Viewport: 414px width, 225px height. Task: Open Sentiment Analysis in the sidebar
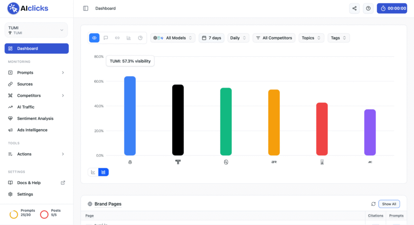(36, 118)
